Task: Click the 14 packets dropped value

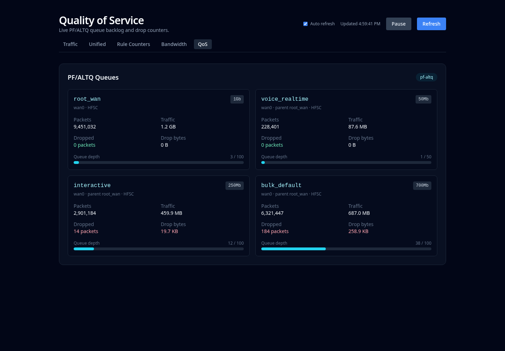Action: [86, 231]
